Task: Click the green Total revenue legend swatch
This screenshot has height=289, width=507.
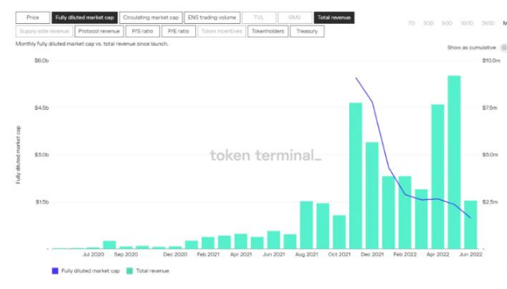Action: pos(129,271)
